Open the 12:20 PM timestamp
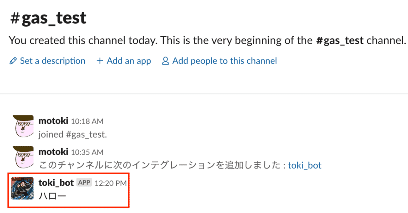 [110, 183]
